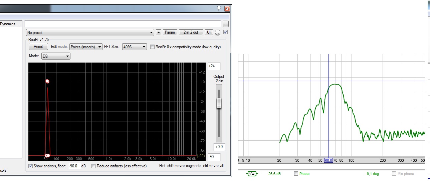
Task: Click the 26,6 dB readout
Action: point(274,174)
